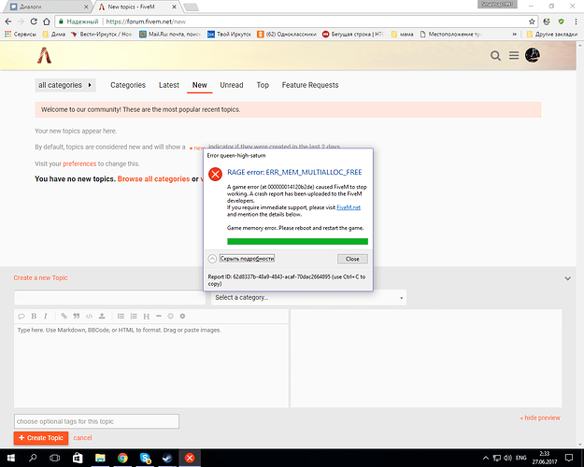
Task: Open the forum search icon
Action: (495, 56)
